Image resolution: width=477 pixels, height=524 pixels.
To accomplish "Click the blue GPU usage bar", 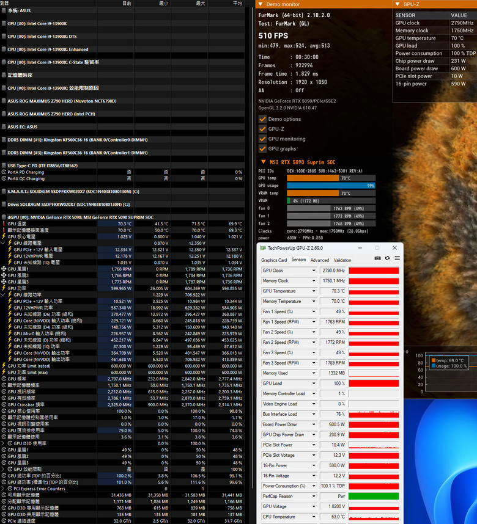I will [331, 186].
